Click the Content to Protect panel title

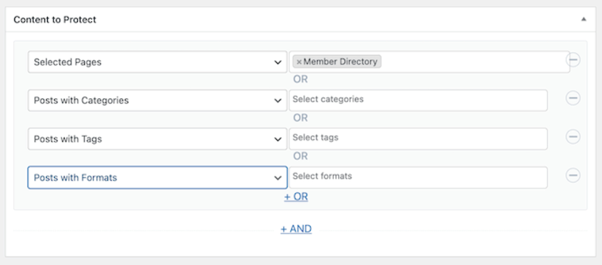(55, 20)
